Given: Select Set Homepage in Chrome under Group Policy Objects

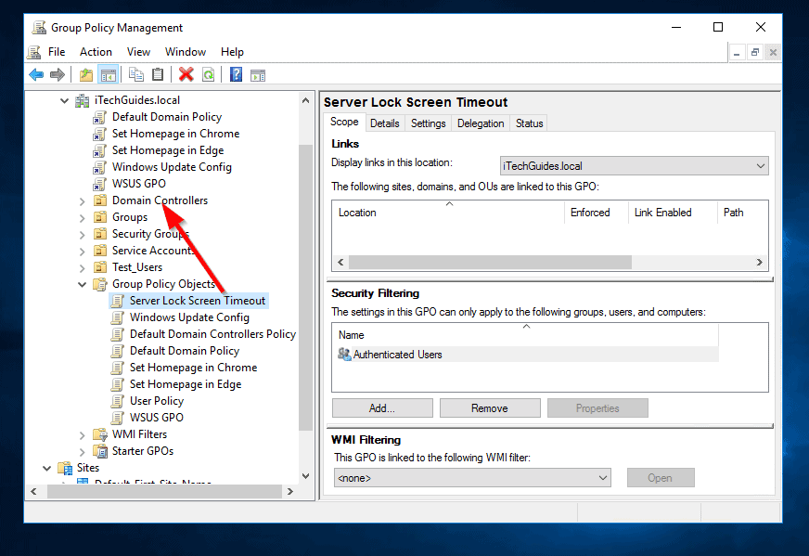Looking at the screenshot, I should [x=194, y=368].
